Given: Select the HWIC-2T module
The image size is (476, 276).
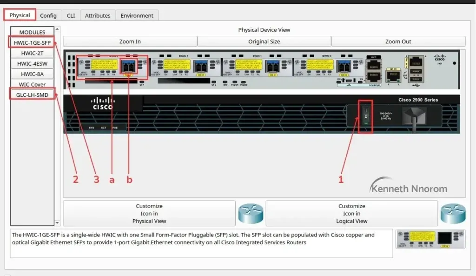Looking at the screenshot, I should pos(32,53).
